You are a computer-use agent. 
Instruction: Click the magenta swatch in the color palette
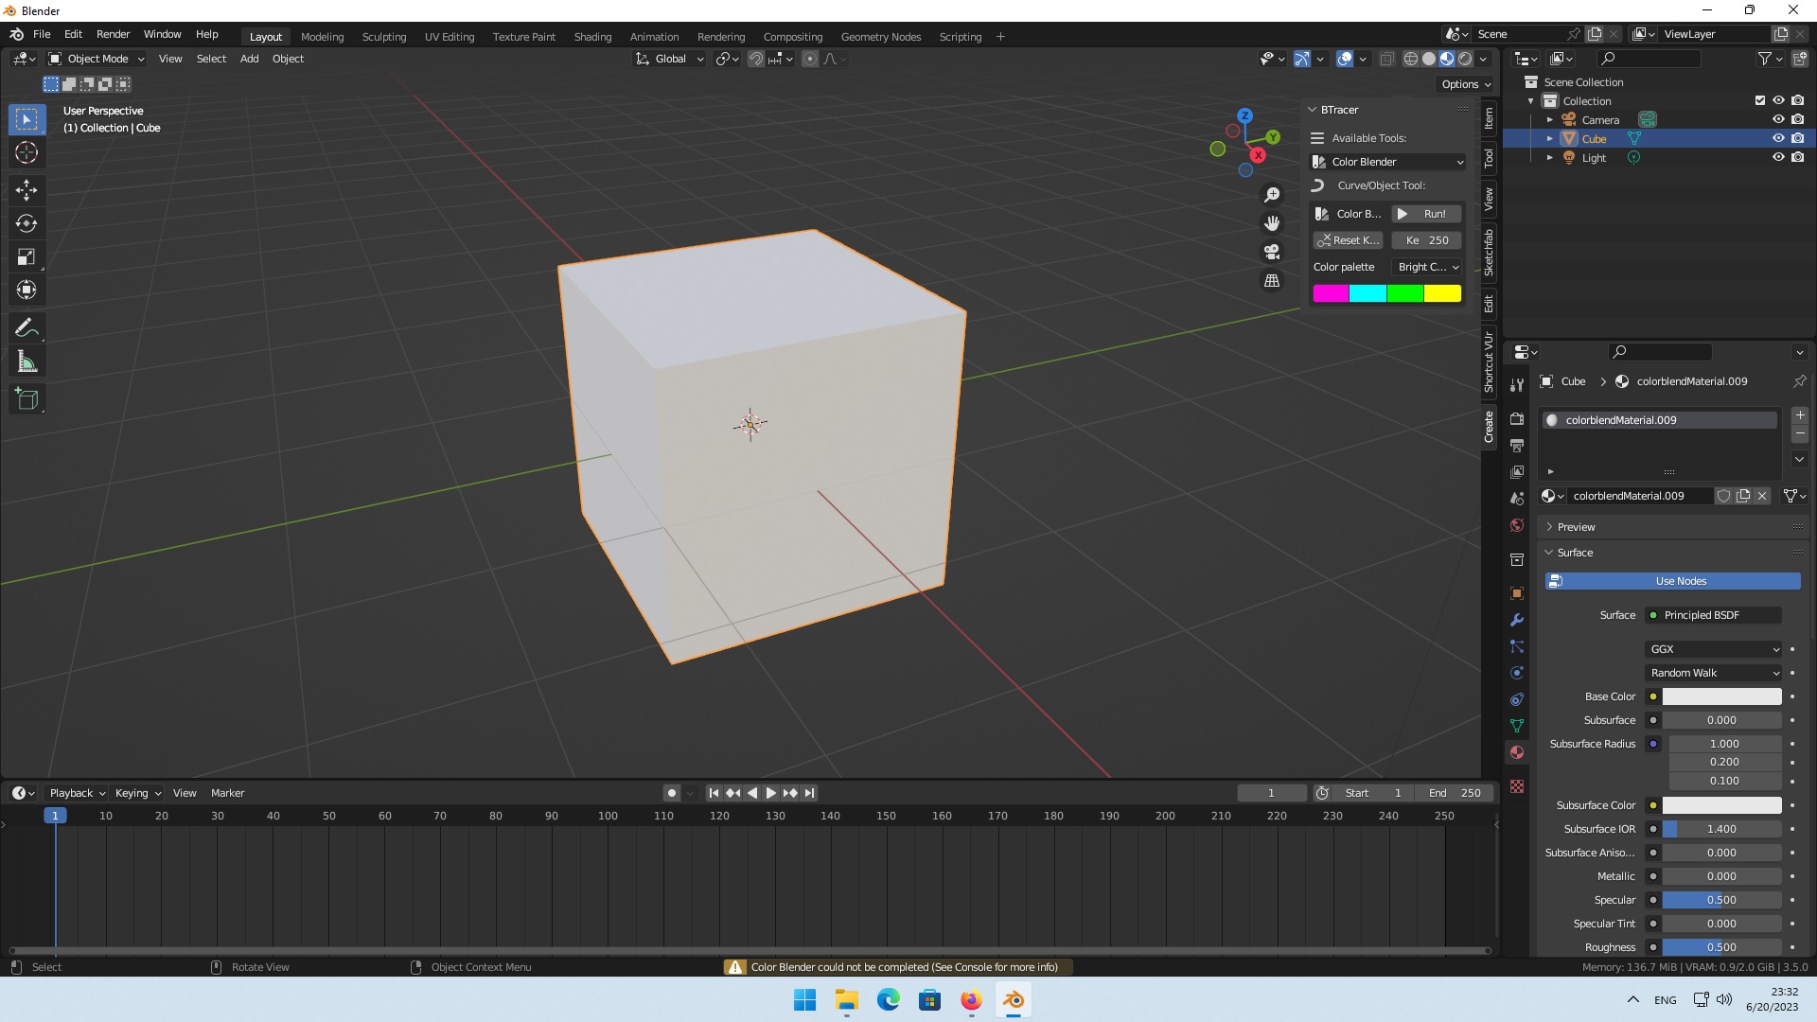pyautogui.click(x=1331, y=293)
